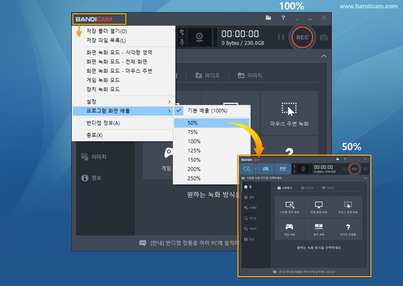403x286 pixels.
Task: Switch to the 비디오 tab in the 100% window
Action: click(208, 75)
